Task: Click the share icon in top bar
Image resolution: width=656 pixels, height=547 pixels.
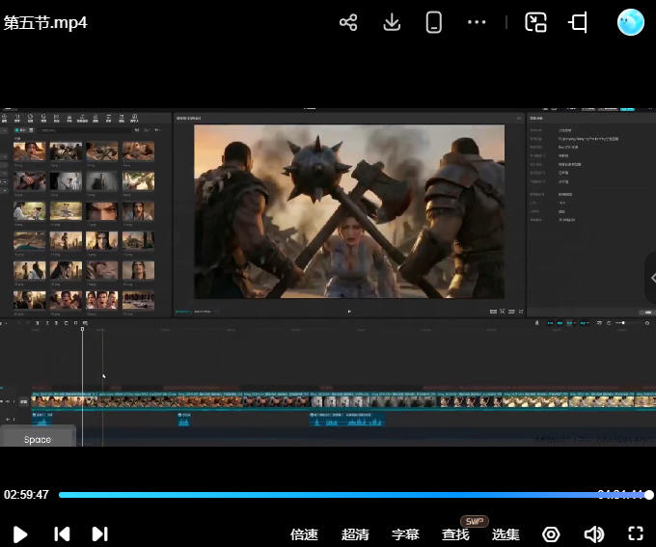Action: coord(348,22)
